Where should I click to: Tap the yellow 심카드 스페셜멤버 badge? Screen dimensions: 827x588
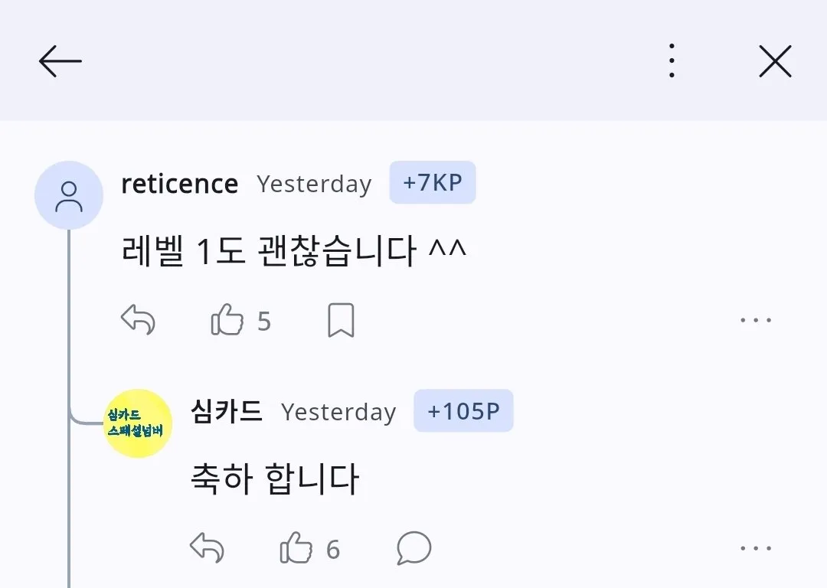(x=136, y=422)
